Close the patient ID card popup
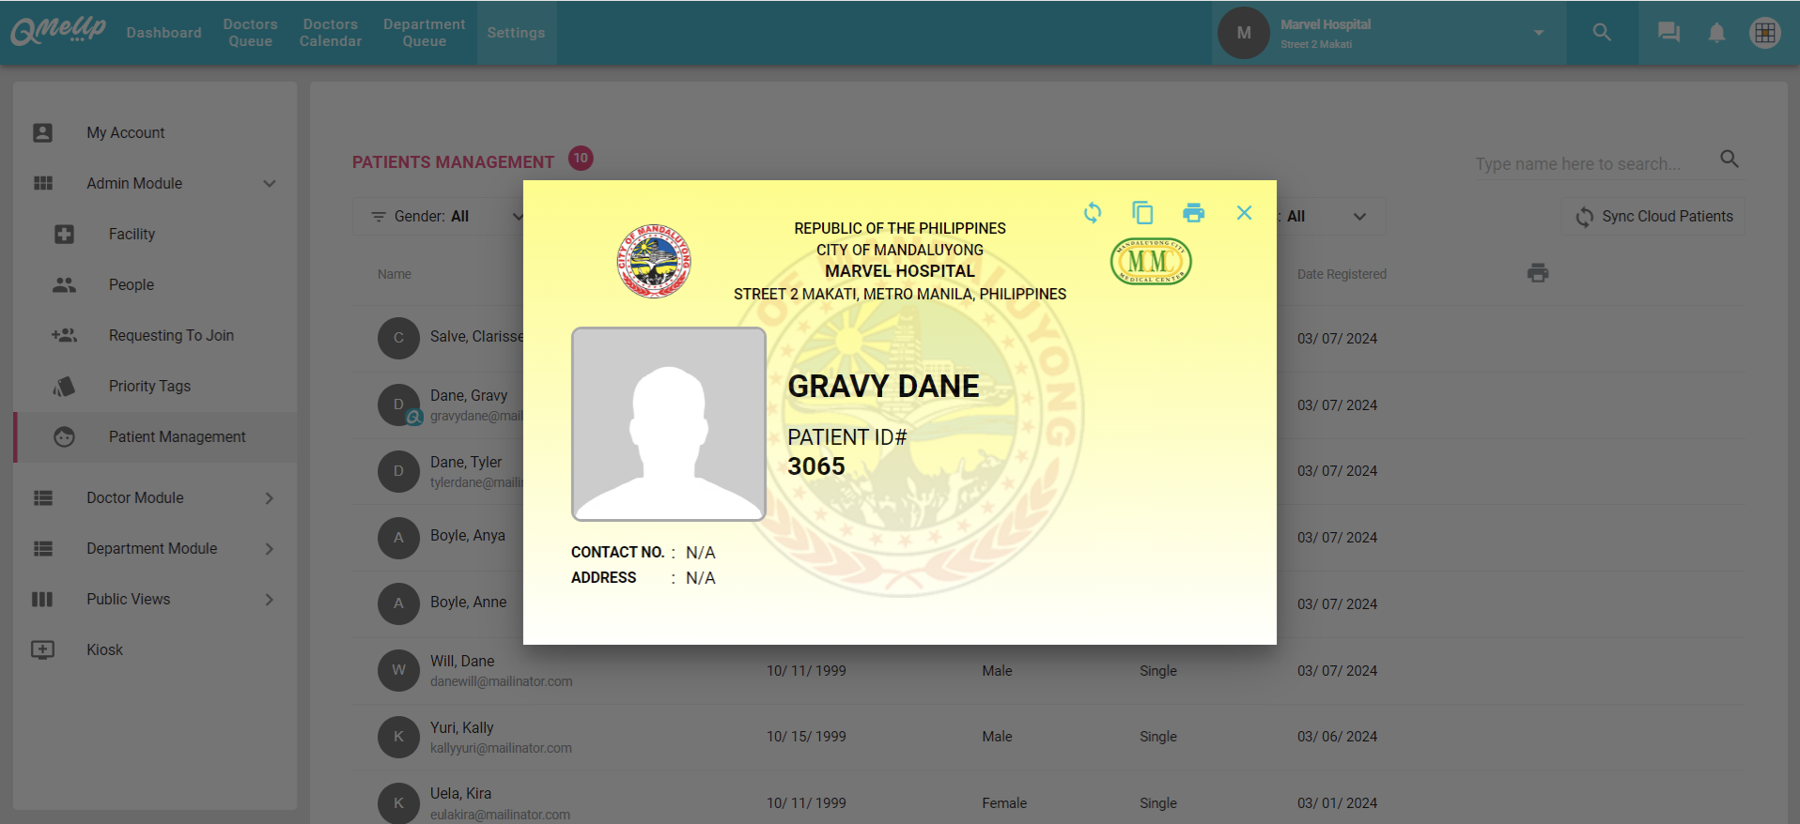Screen dimensions: 1800x824 1244,213
